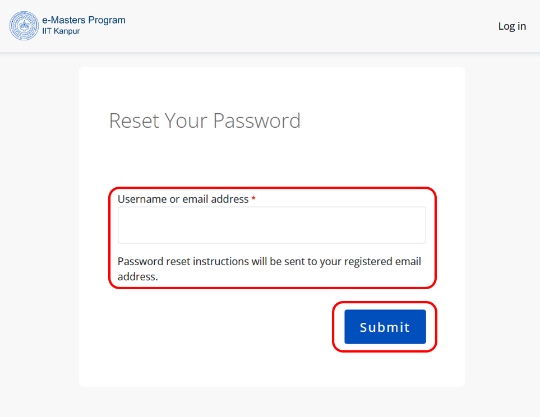This screenshot has height=417, width=540.
Task: Click the e-Masters Program site title
Action: 84,20
